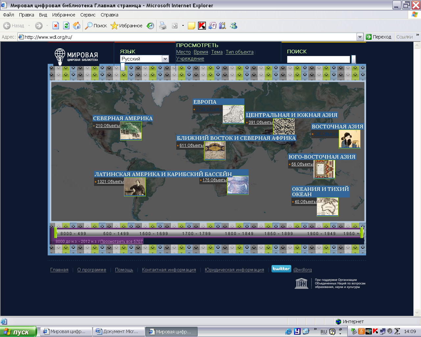Screen dimensions: 421x337
Task: Open the History clock icon
Action: pos(150,26)
